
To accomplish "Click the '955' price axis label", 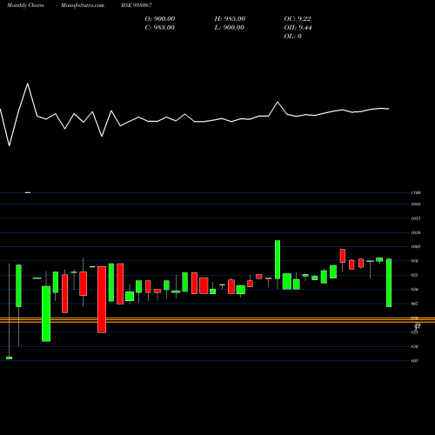I will click(415, 275).
